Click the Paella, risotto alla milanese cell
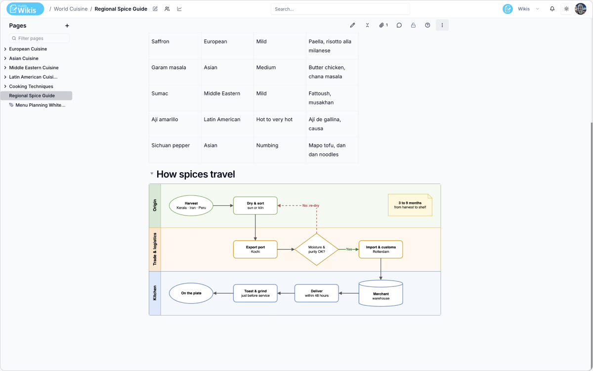593x371 pixels. (x=332, y=46)
